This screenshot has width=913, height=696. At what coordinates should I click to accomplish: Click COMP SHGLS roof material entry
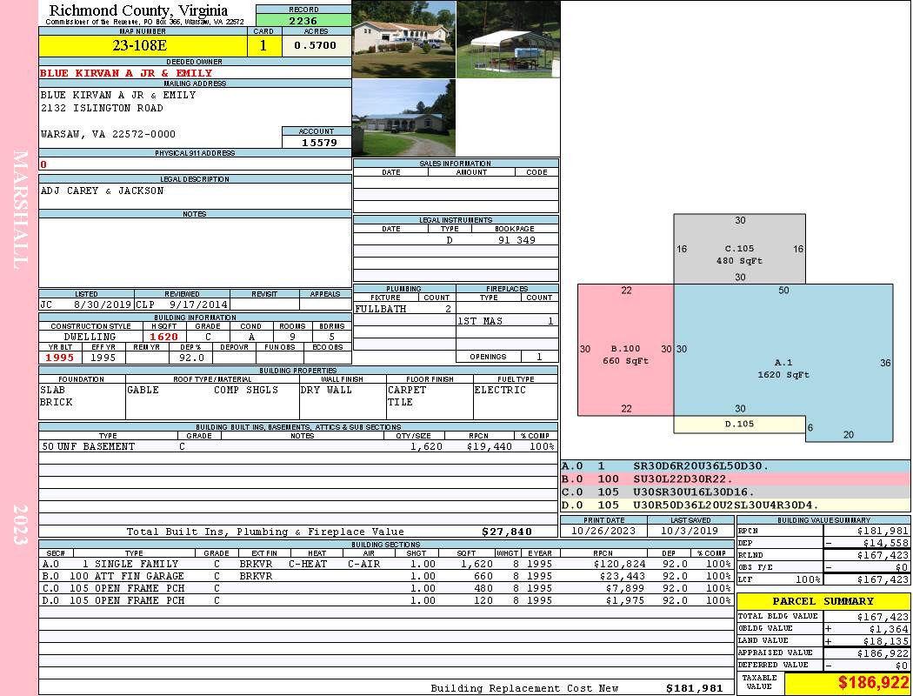tap(246, 391)
